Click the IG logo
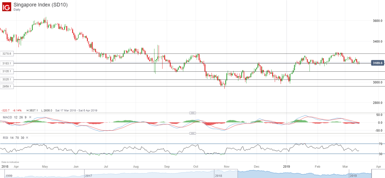385x178 pixels. click(x=7, y=7)
